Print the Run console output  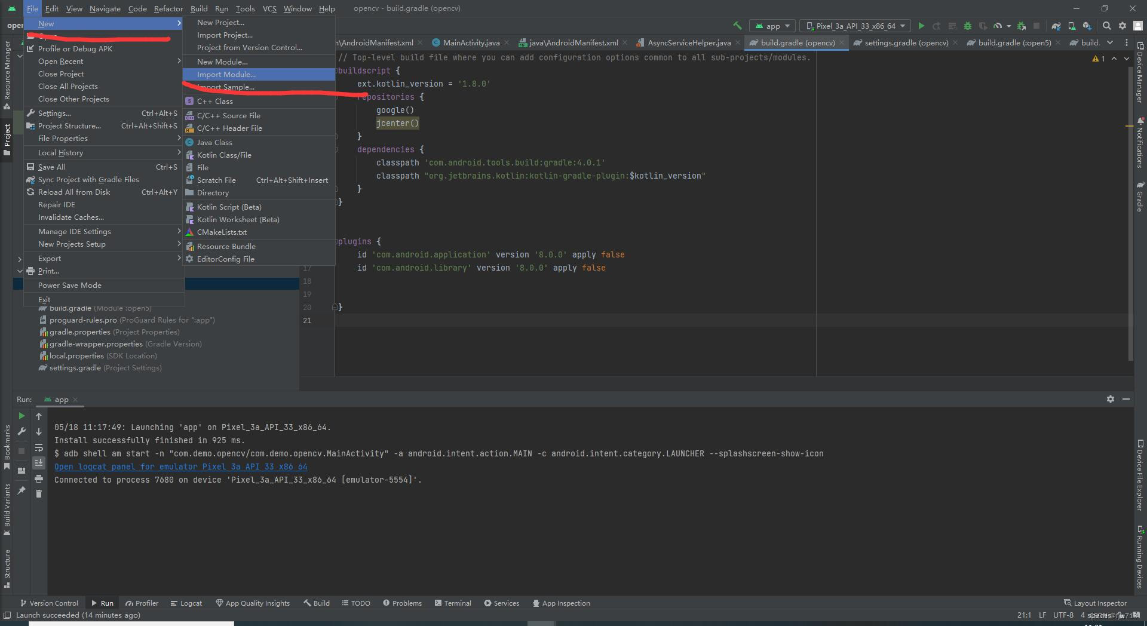(39, 478)
